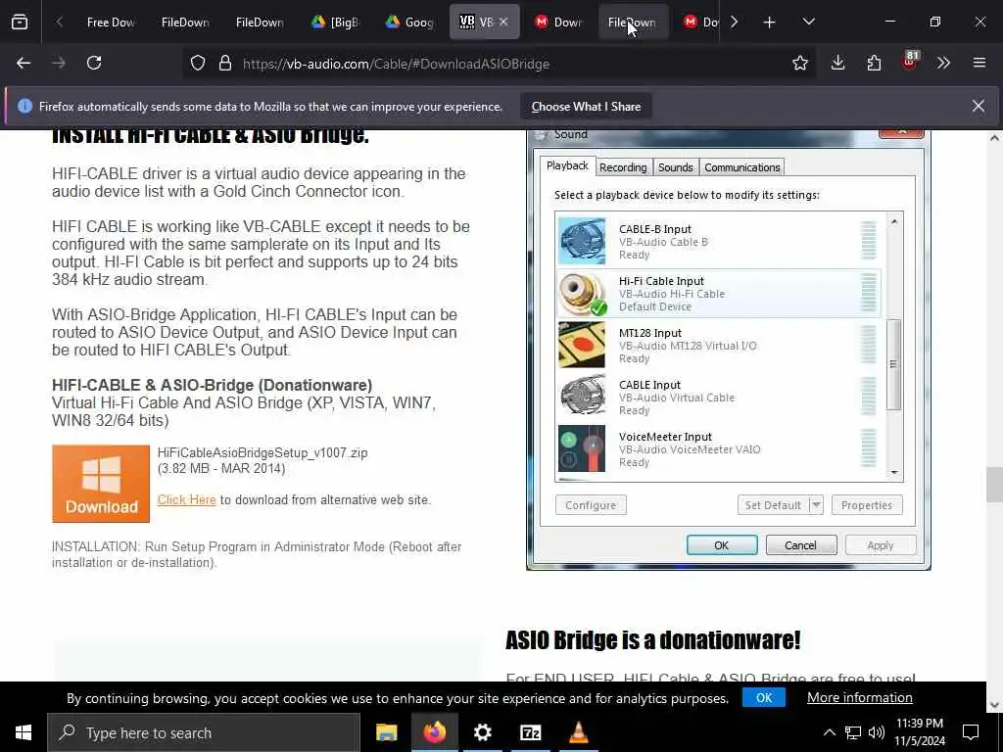This screenshot has height=752, width=1003.
Task: Click the Communications tab in Sound image
Action: coord(742,167)
